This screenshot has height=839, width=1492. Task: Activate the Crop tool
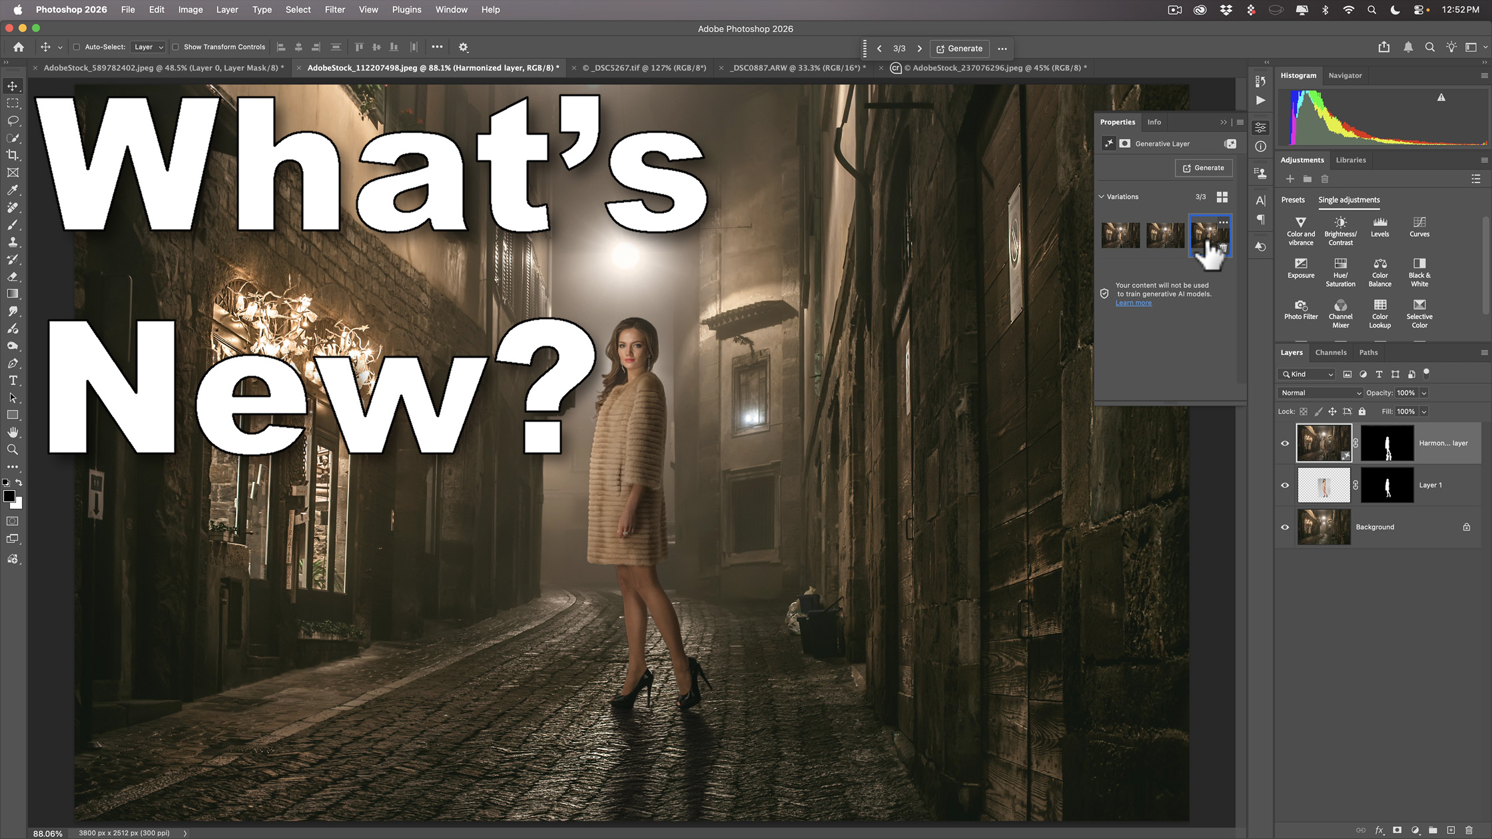point(13,154)
